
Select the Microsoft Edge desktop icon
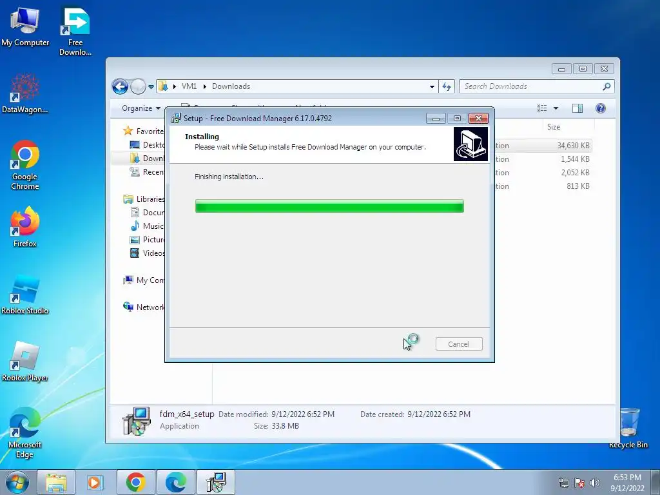point(25,432)
